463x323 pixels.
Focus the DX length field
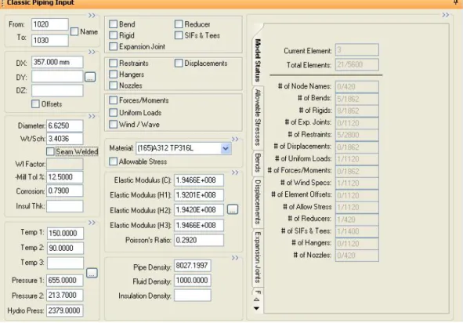click(57, 62)
